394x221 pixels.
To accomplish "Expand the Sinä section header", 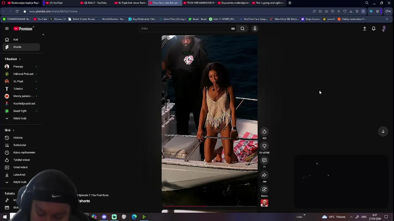I will 9,130.
